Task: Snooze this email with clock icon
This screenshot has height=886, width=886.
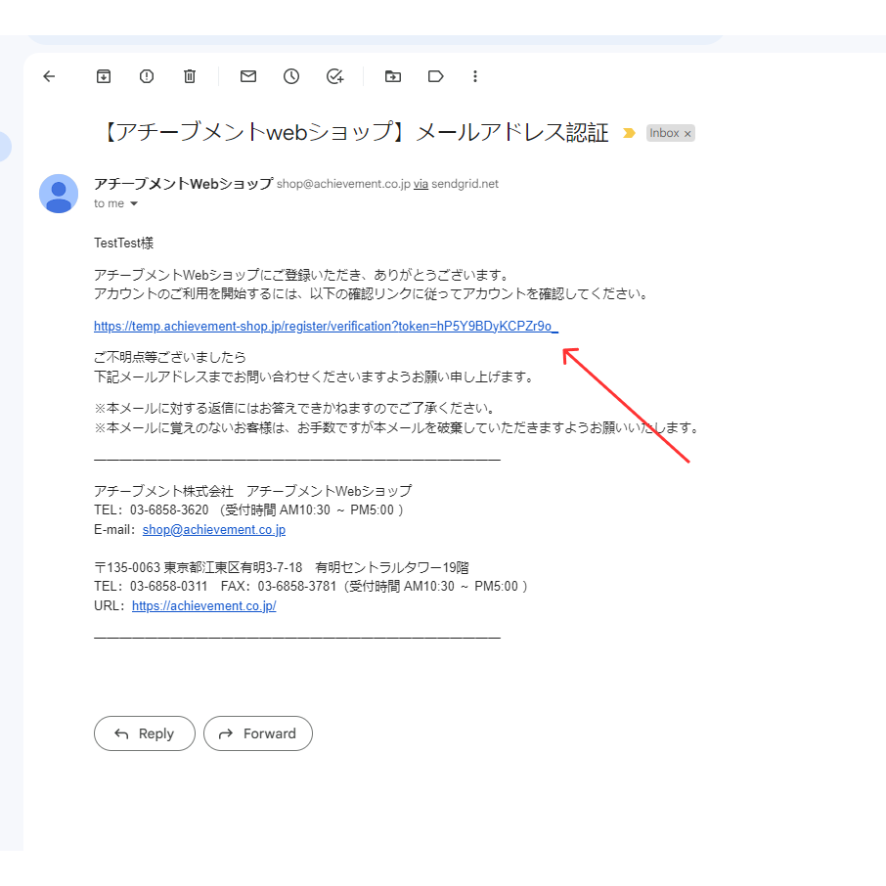Action: tap(291, 76)
